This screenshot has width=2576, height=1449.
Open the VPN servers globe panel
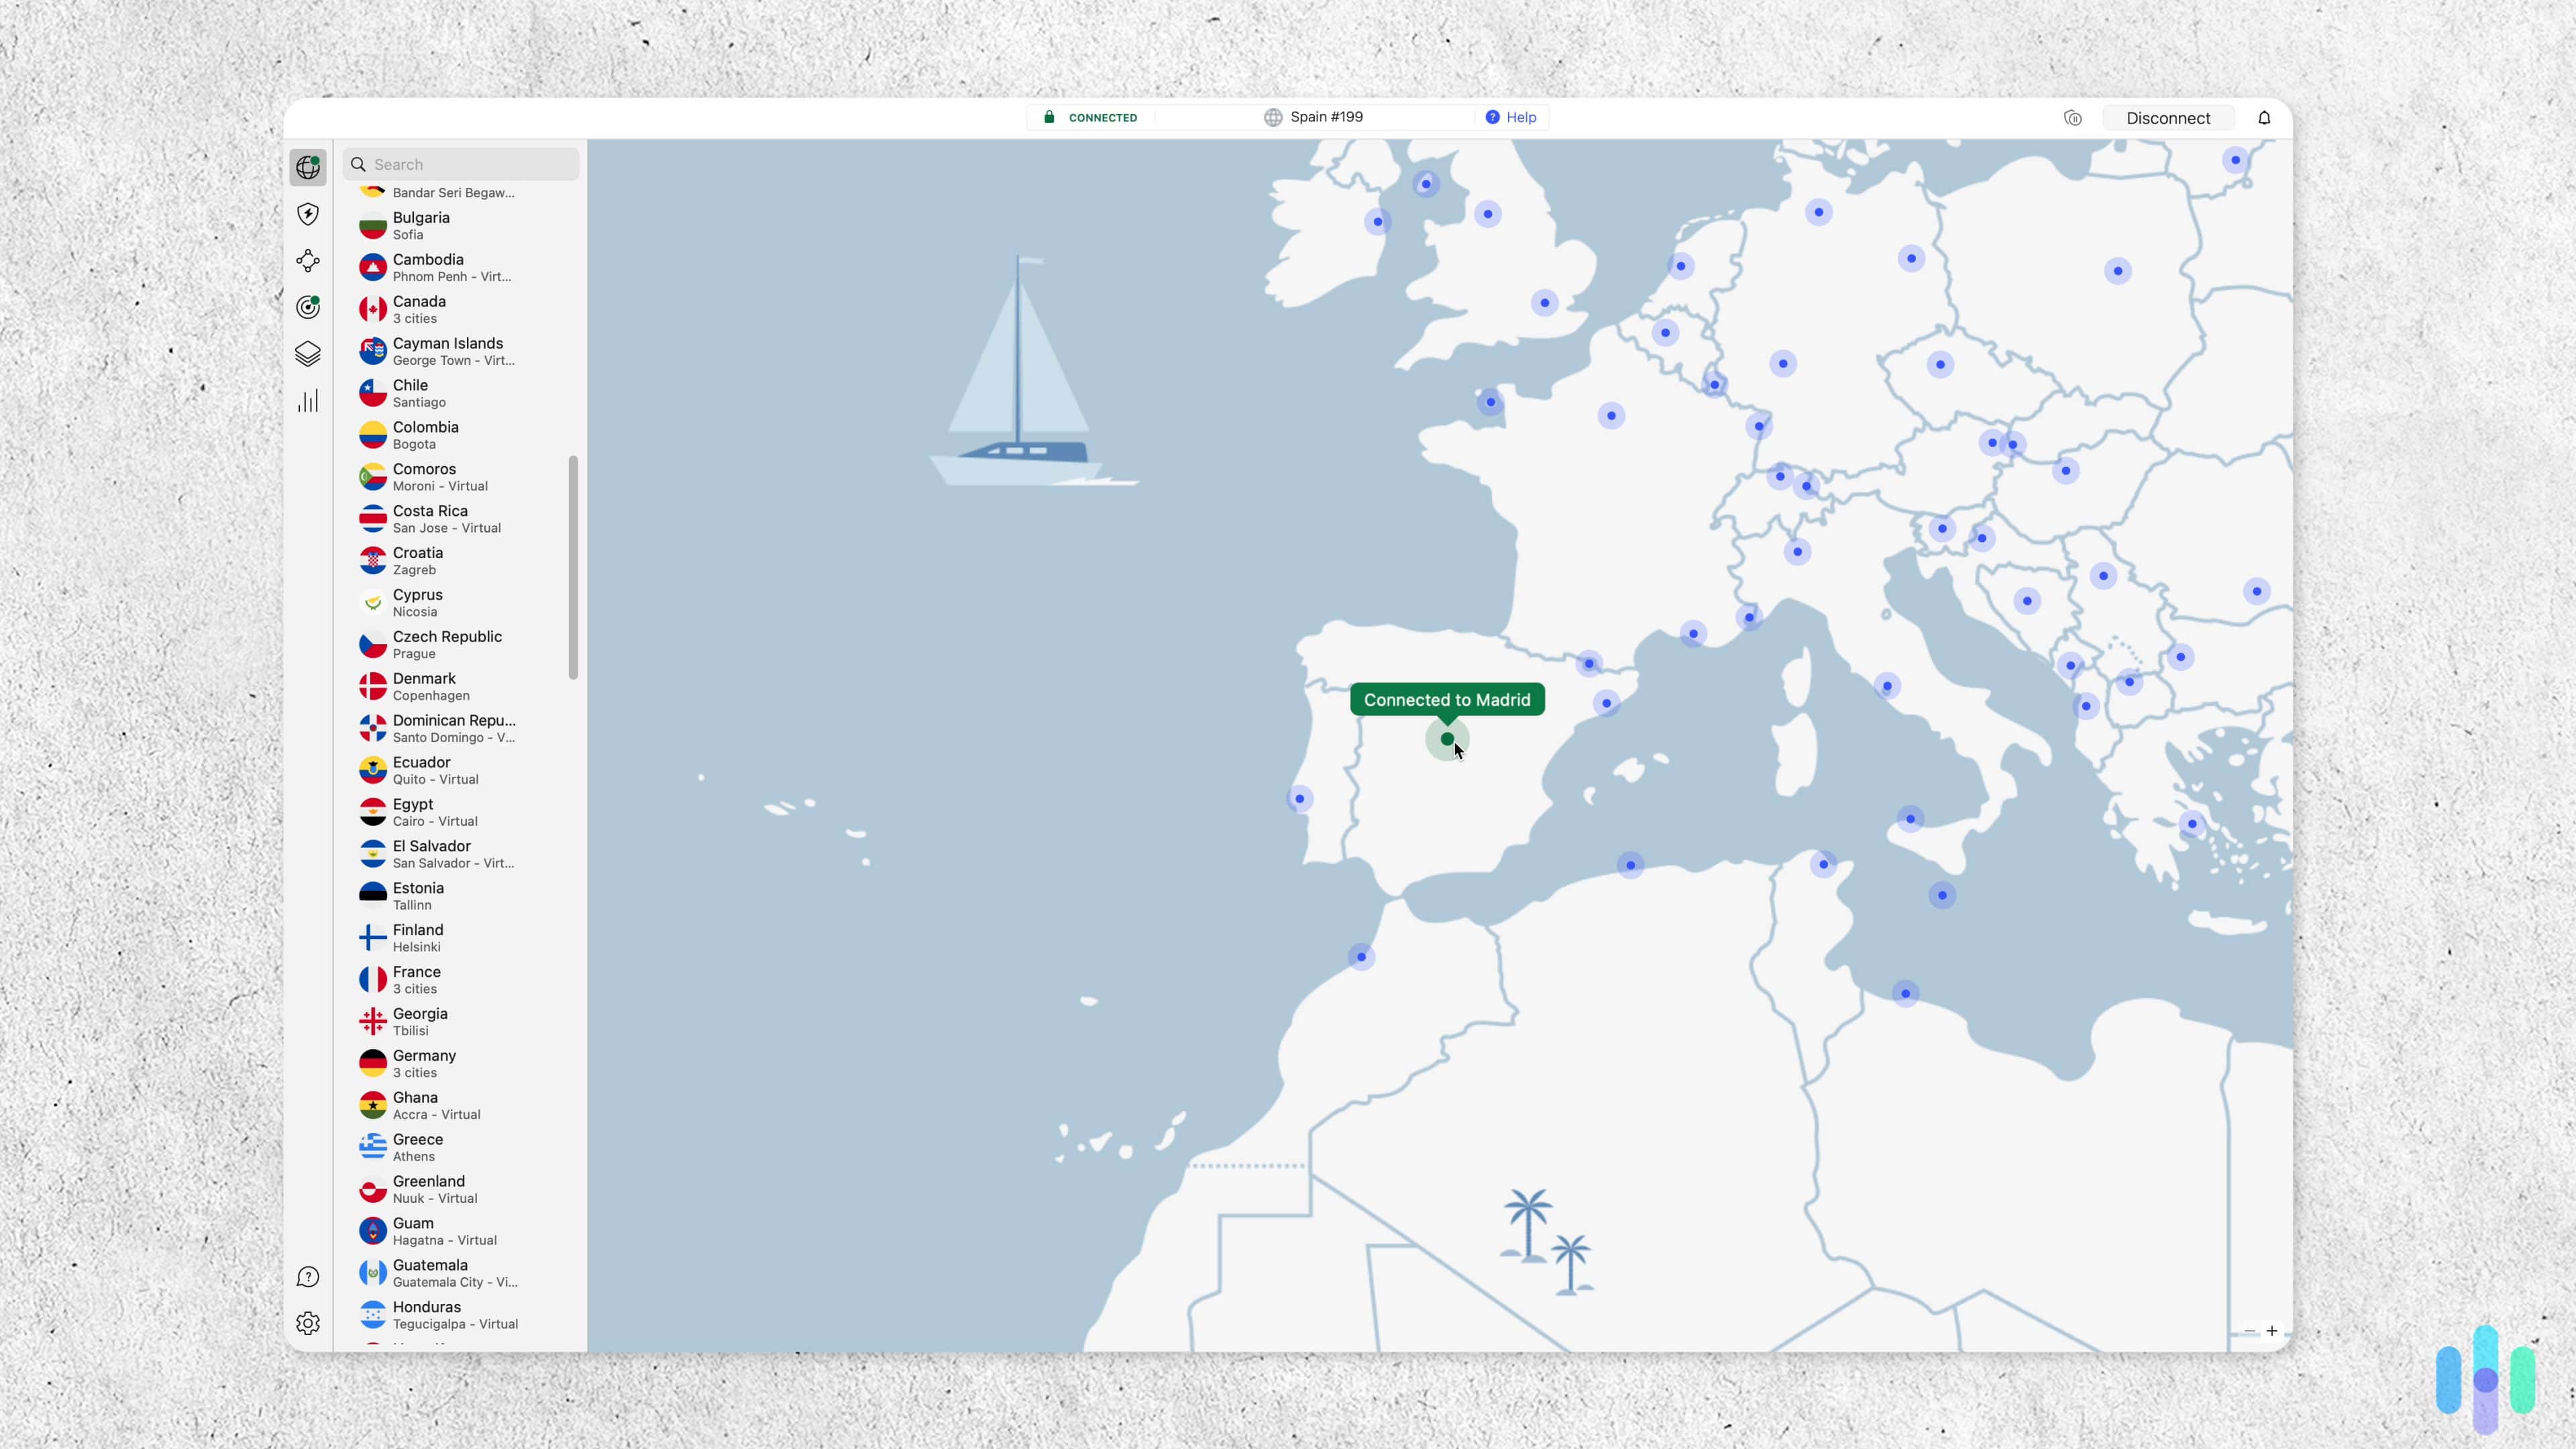click(308, 167)
